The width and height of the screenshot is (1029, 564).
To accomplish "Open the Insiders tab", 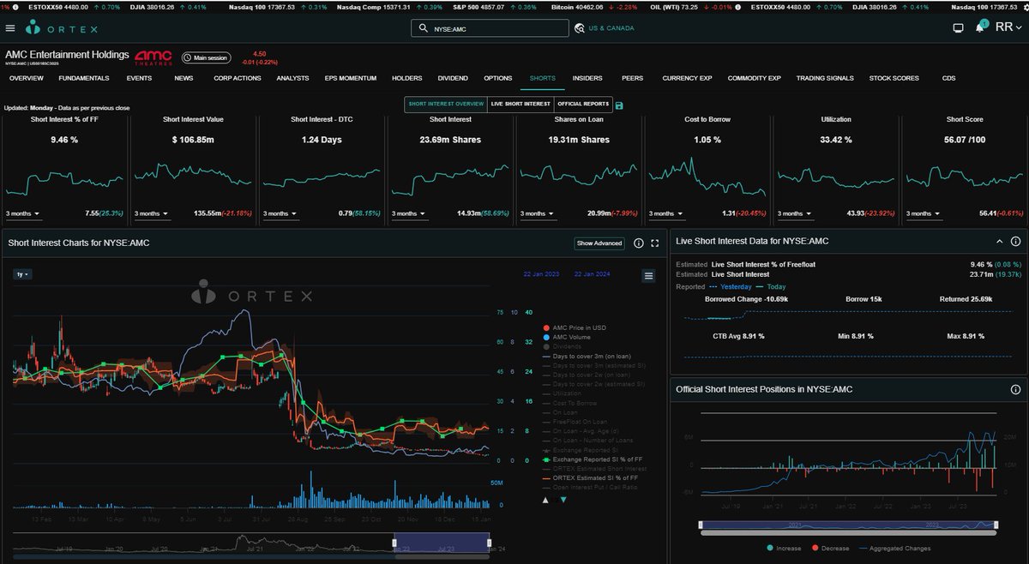I will click(x=587, y=78).
